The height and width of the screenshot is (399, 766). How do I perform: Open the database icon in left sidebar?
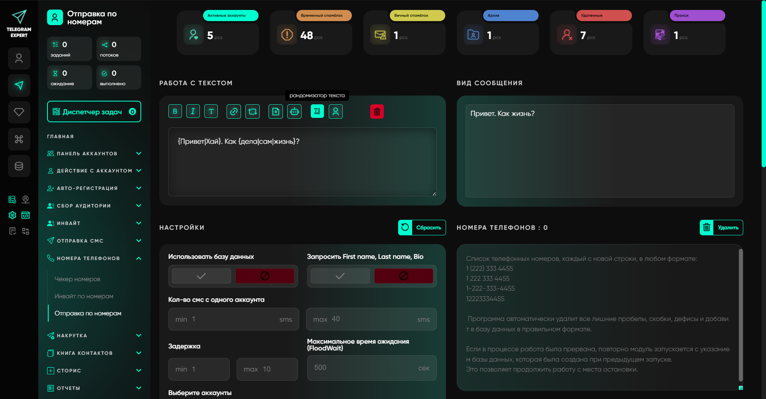tap(19, 166)
